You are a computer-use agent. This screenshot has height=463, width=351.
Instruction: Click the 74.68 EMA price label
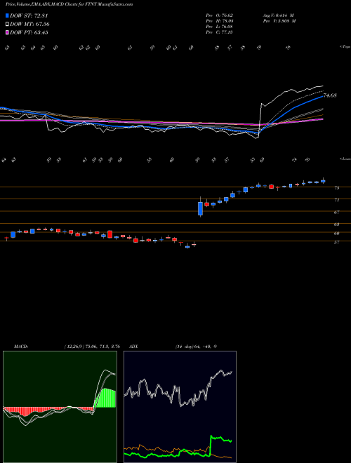(330, 95)
